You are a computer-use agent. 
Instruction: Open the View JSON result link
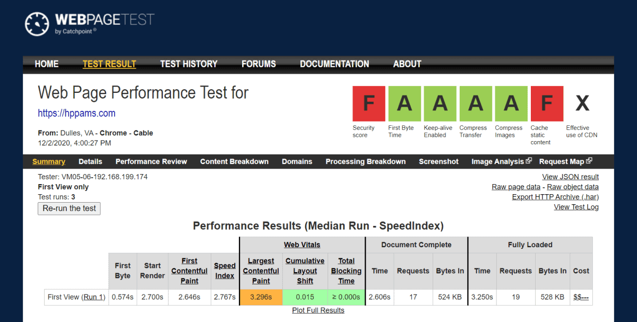[x=570, y=177]
